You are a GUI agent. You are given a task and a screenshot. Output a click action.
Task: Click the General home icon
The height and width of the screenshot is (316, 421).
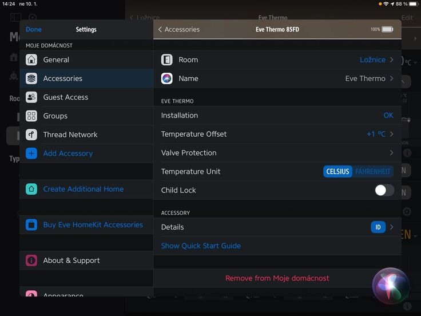tap(31, 60)
